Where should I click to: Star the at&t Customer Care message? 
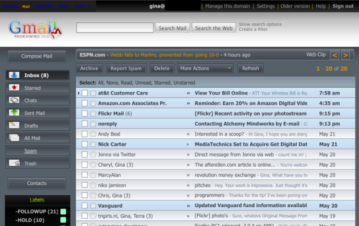tap(93, 93)
